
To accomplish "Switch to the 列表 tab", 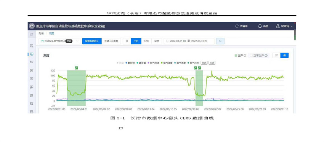I will (x=41, y=34).
